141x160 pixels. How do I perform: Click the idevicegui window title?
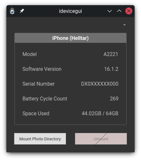point(70,11)
